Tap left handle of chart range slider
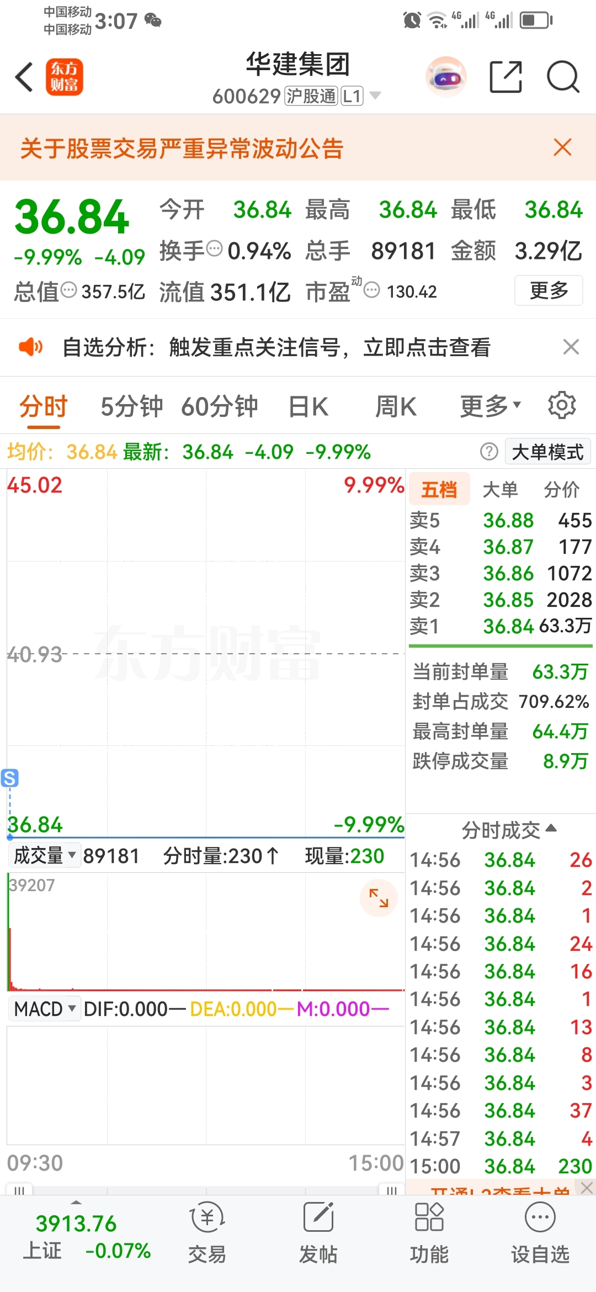Image resolution: width=596 pixels, height=1292 pixels. tap(19, 1190)
